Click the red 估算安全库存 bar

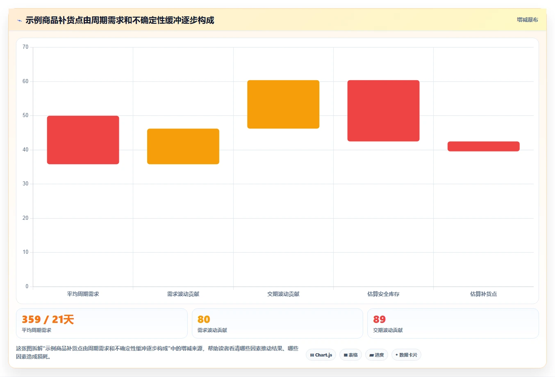[x=383, y=111]
